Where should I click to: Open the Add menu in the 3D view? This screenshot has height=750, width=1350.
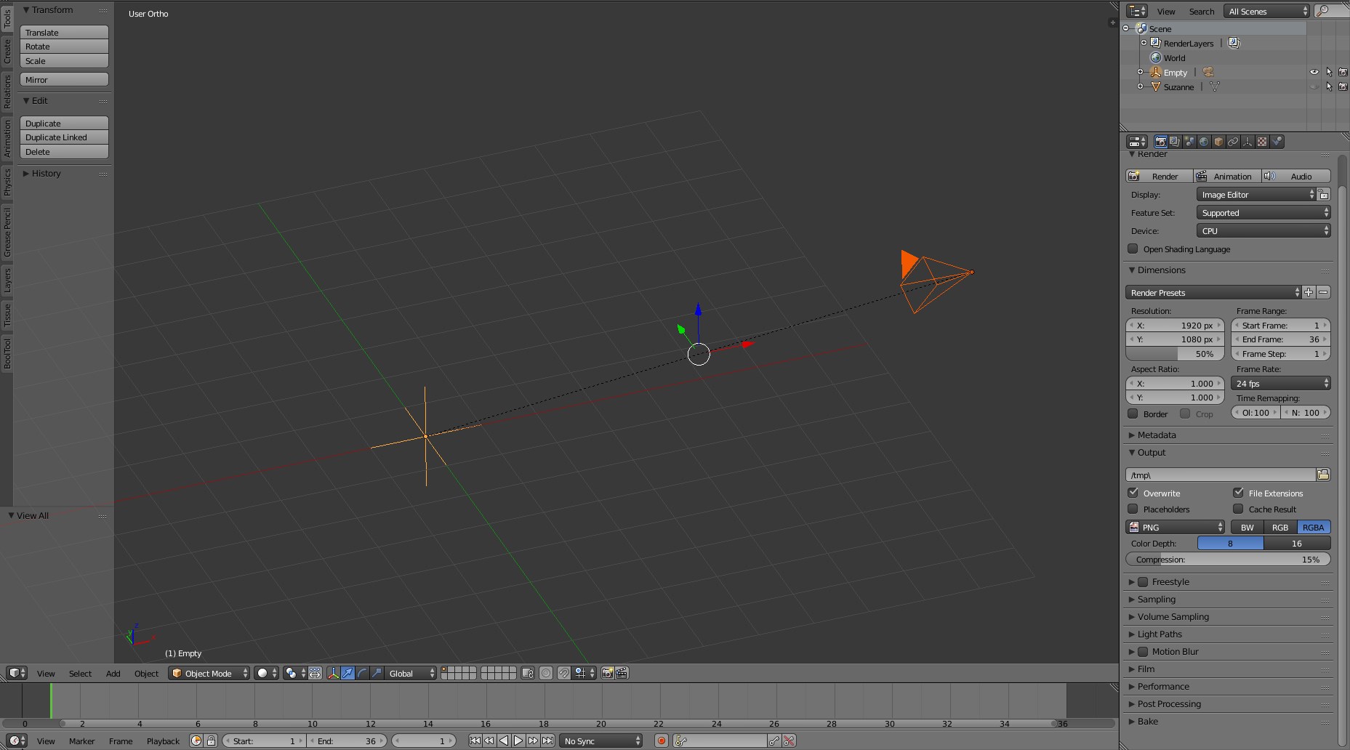pos(113,674)
